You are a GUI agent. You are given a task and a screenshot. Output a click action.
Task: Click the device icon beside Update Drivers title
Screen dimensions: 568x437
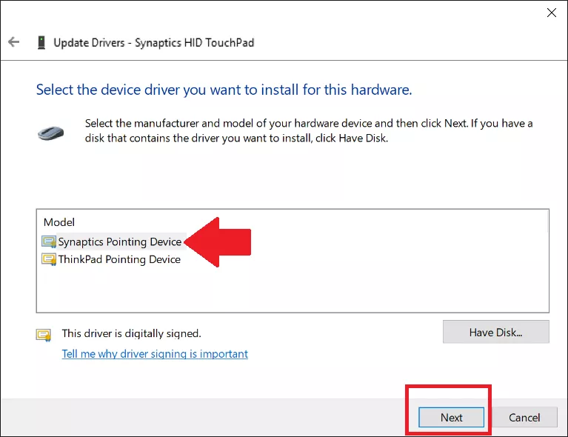41,42
